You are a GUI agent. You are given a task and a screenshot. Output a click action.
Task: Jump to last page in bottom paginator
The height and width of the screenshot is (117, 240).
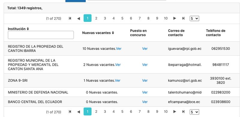[183, 112]
